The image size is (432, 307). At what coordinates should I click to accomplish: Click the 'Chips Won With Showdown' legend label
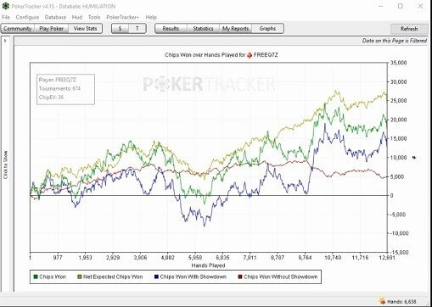pyautogui.click(x=194, y=277)
